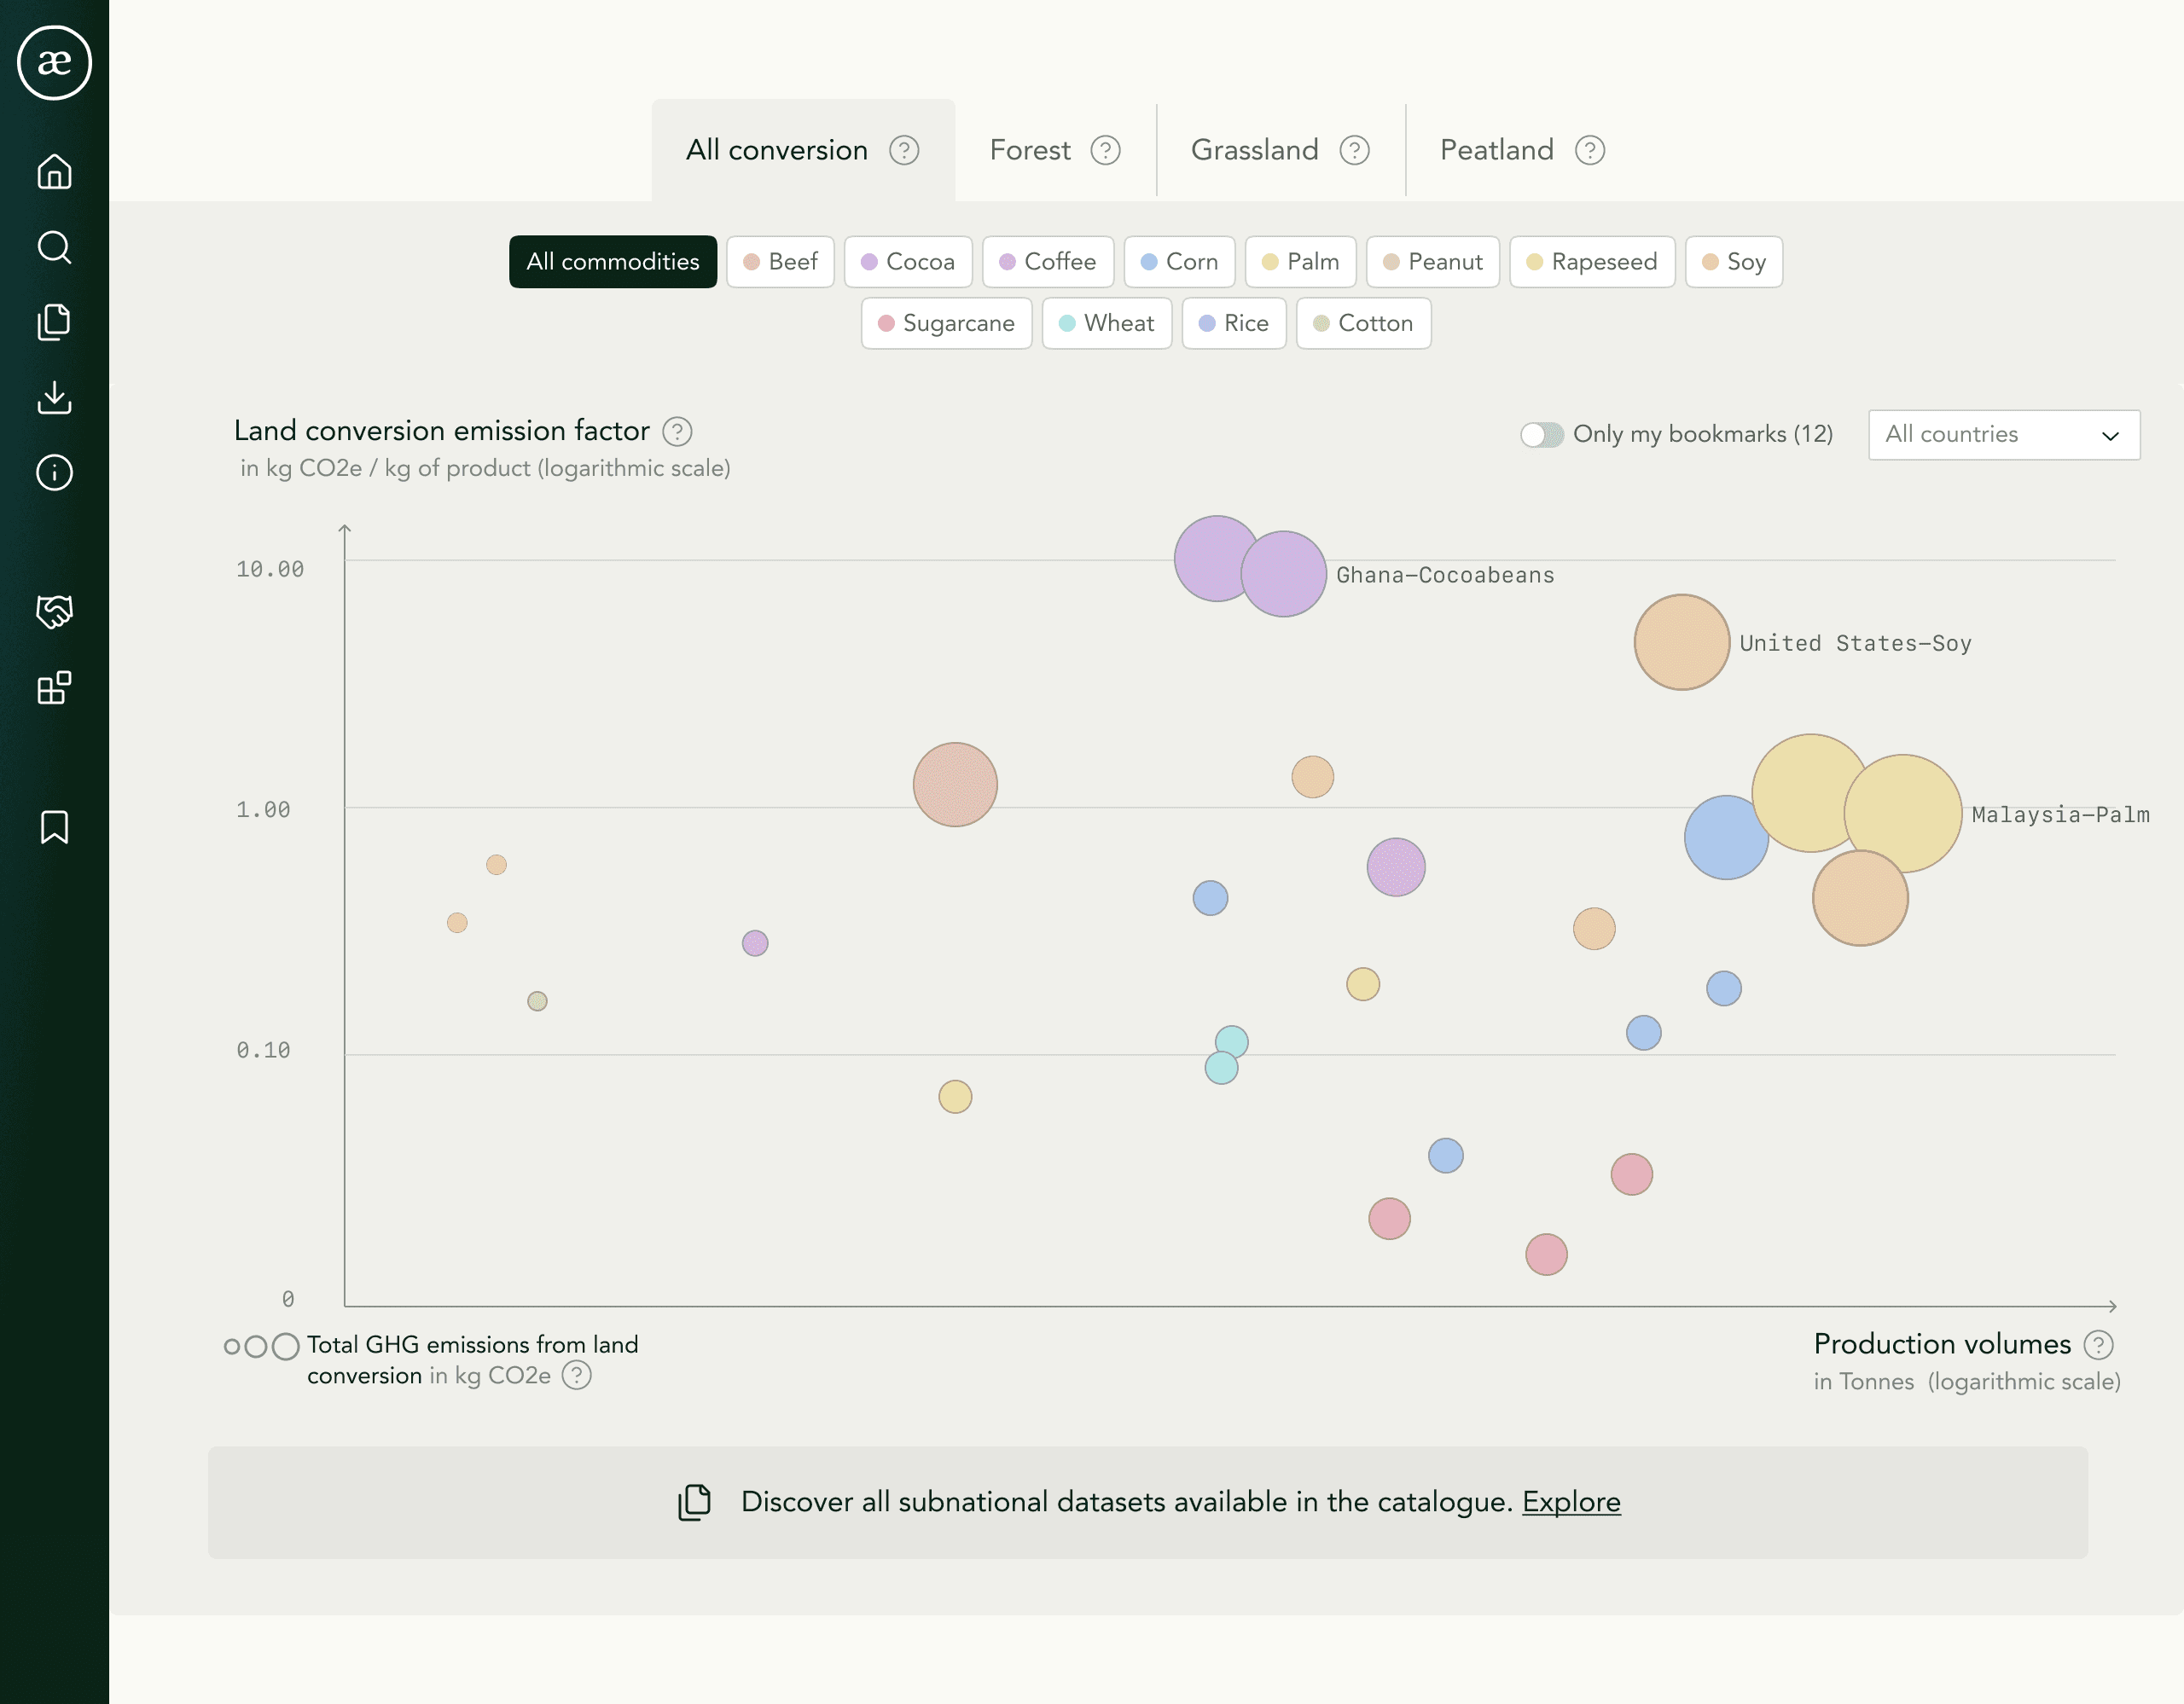Filter by Coffee commodity
The height and width of the screenshot is (1704, 2184).
point(1048,262)
